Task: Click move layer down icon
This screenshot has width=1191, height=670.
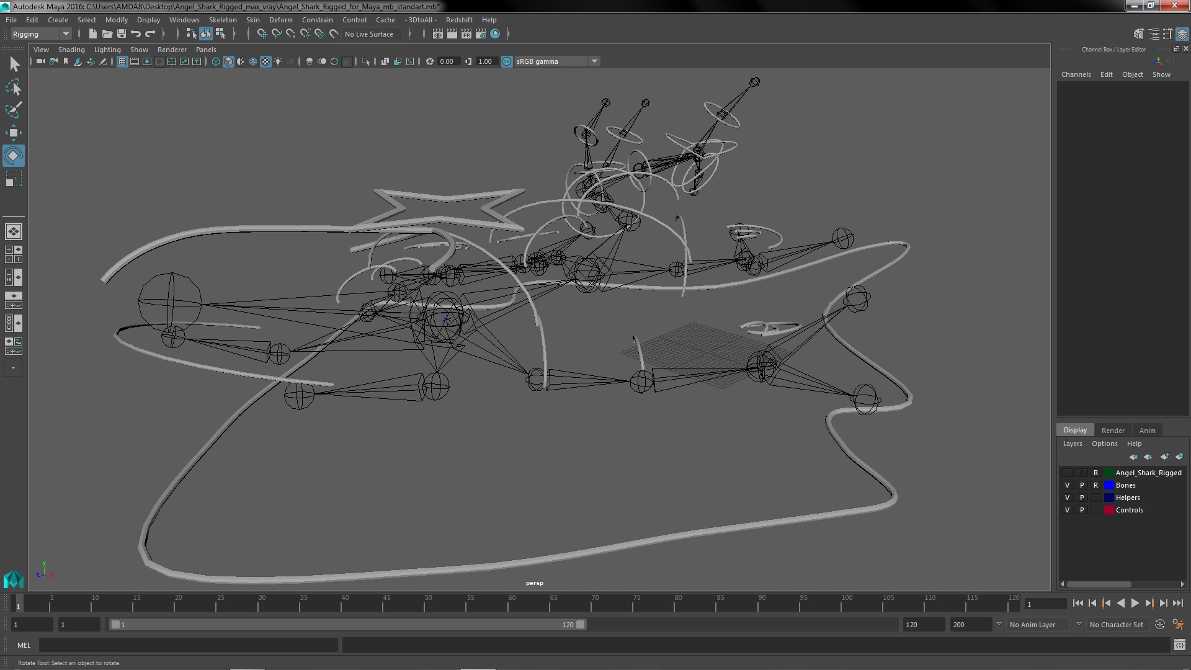Action: point(1148,457)
